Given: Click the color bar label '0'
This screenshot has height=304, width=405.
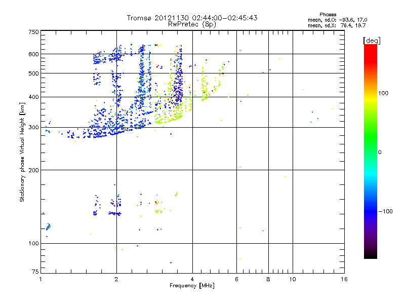Looking at the screenshot, I should [380, 153].
